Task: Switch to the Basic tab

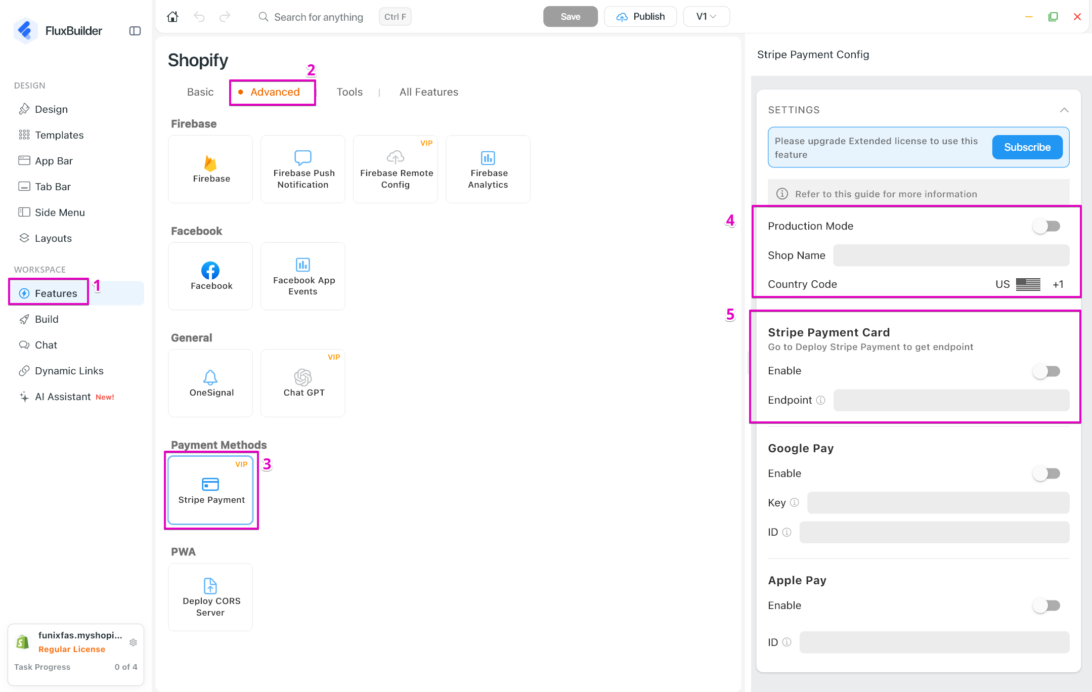Action: point(200,92)
